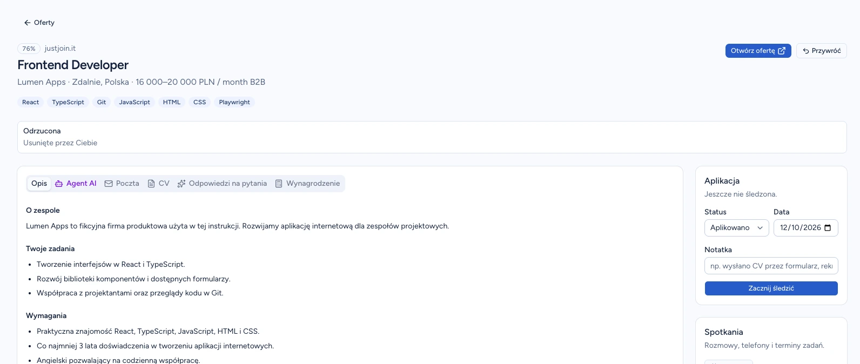Click the React skill tag
860x364 pixels.
pyautogui.click(x=30, y=102)
